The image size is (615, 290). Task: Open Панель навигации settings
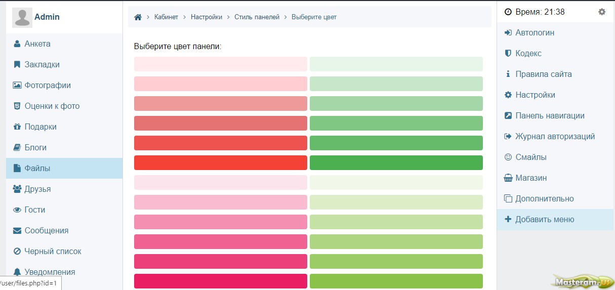[555, 116]
